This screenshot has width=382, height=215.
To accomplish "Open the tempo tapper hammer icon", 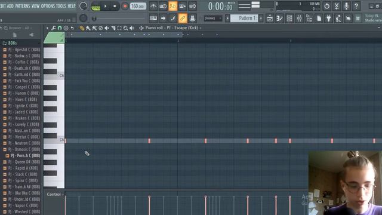I will [338, 19].
